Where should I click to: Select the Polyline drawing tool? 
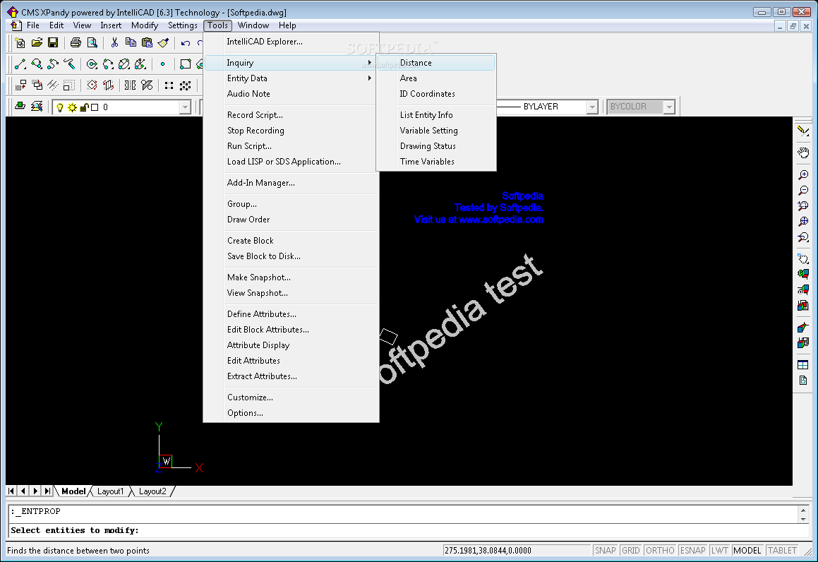37,64
